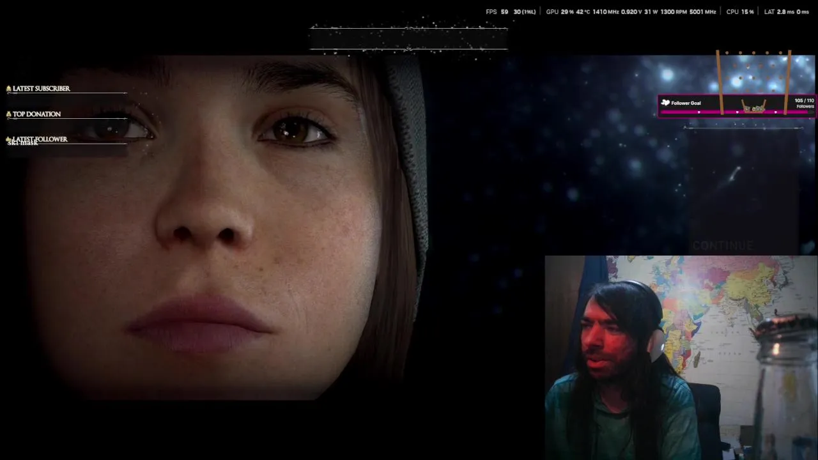Click the 1300 RPM fan speed readout
This screenshot has height=460, width=818.
coord(674,12)
